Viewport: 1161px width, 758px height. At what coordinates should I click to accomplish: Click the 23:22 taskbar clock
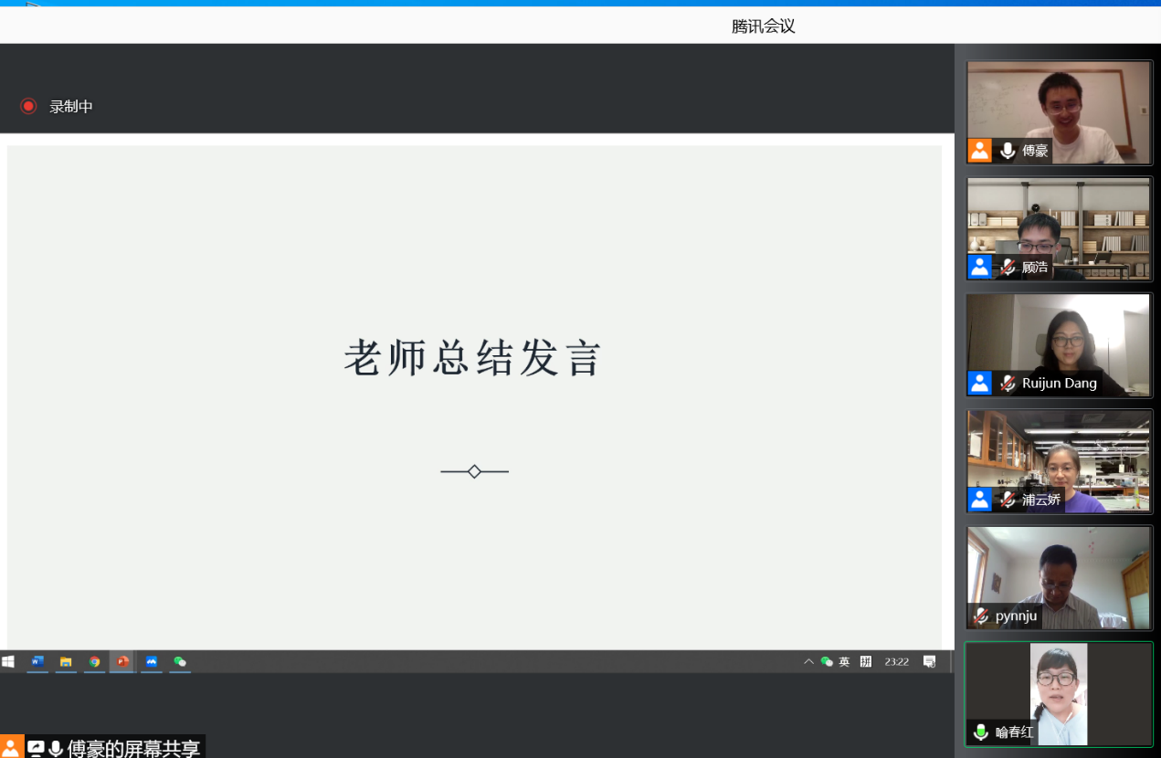pos(896,661)
